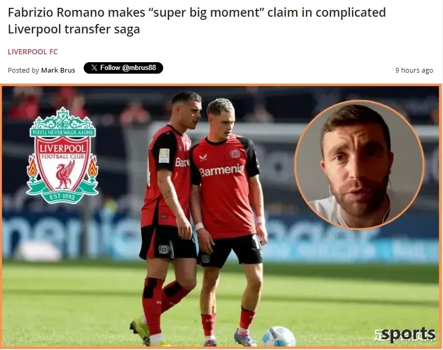Viewport: 443px width, 350px height.
Task: Click the circular reporter video inset
Action: point(359,164)
